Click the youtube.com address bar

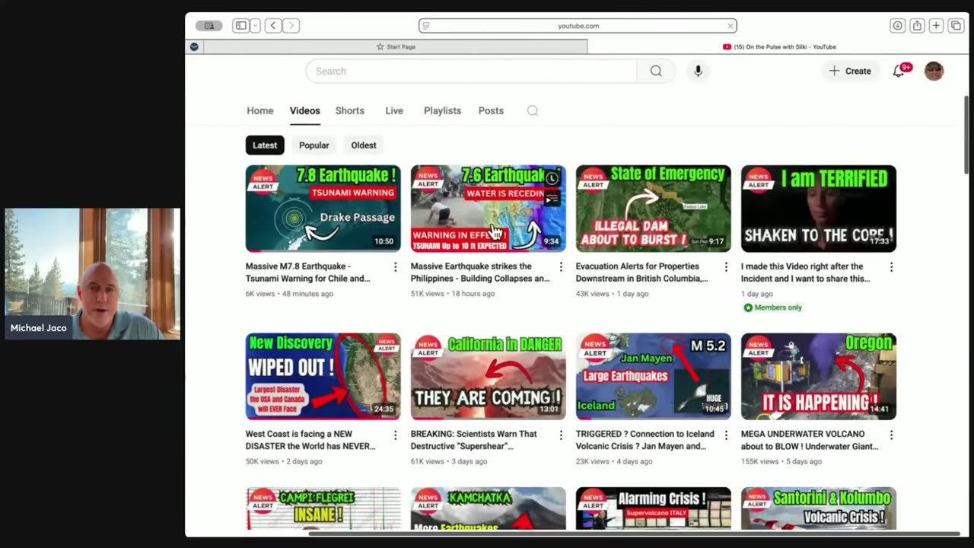(578, 26)
